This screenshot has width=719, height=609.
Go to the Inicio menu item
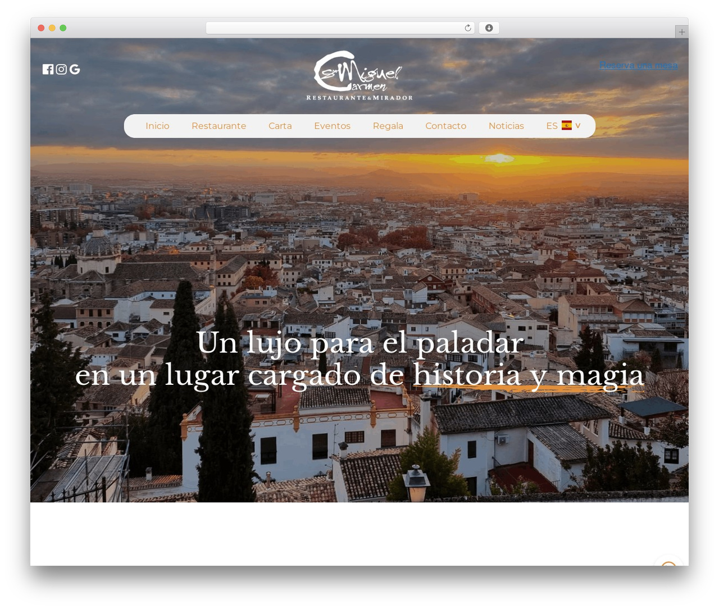tap(157, 126)
